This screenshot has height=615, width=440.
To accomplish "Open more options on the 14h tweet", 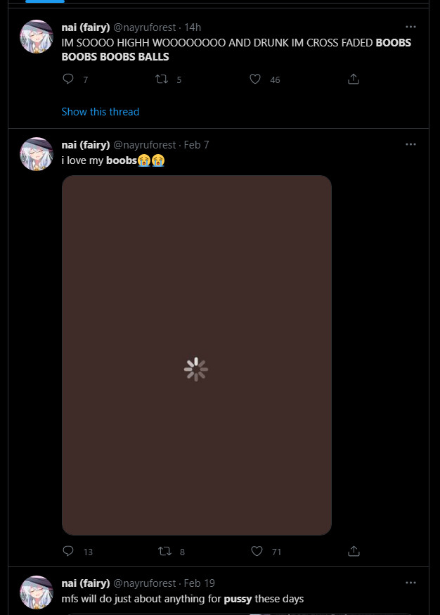I will 410,27.
